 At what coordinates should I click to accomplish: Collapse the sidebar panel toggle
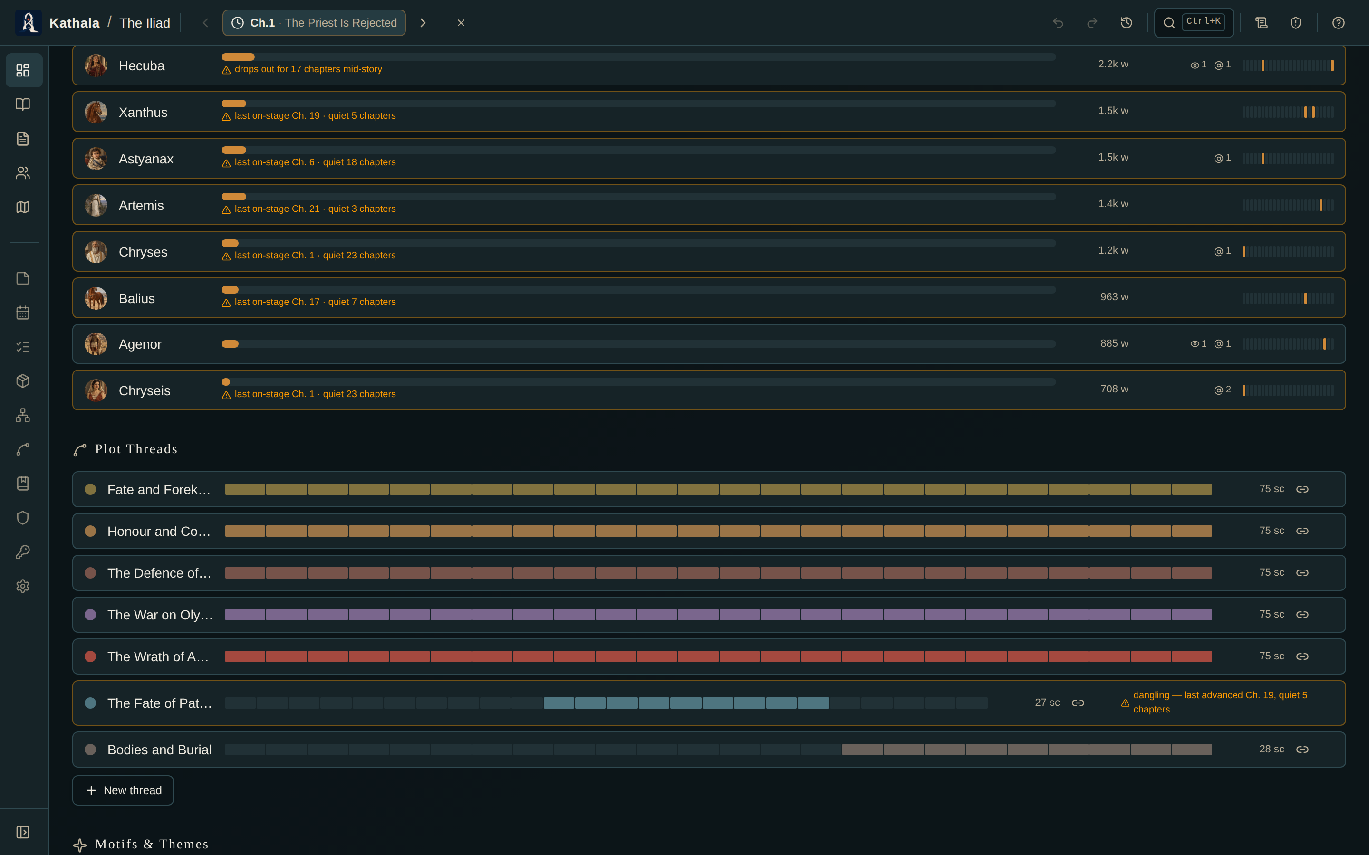23,832
